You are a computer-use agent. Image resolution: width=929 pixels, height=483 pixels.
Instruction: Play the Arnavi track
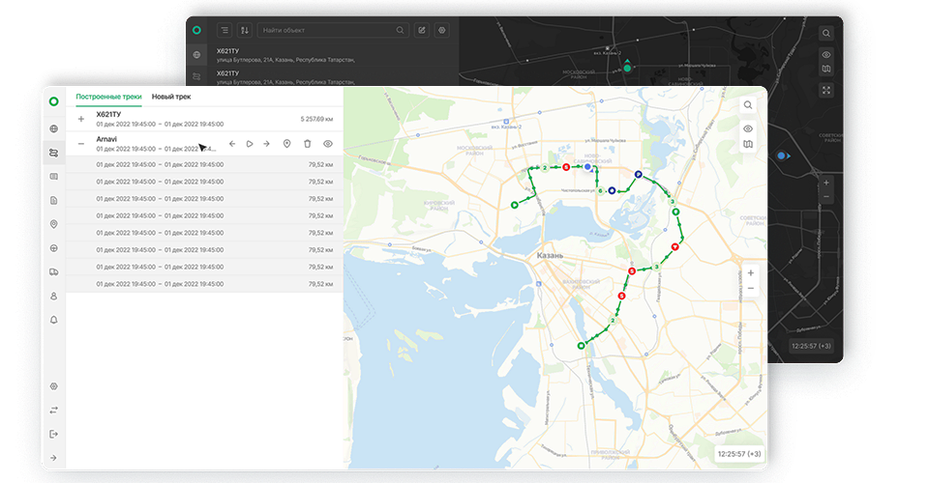pyautogui.click(x=250, y=144)
